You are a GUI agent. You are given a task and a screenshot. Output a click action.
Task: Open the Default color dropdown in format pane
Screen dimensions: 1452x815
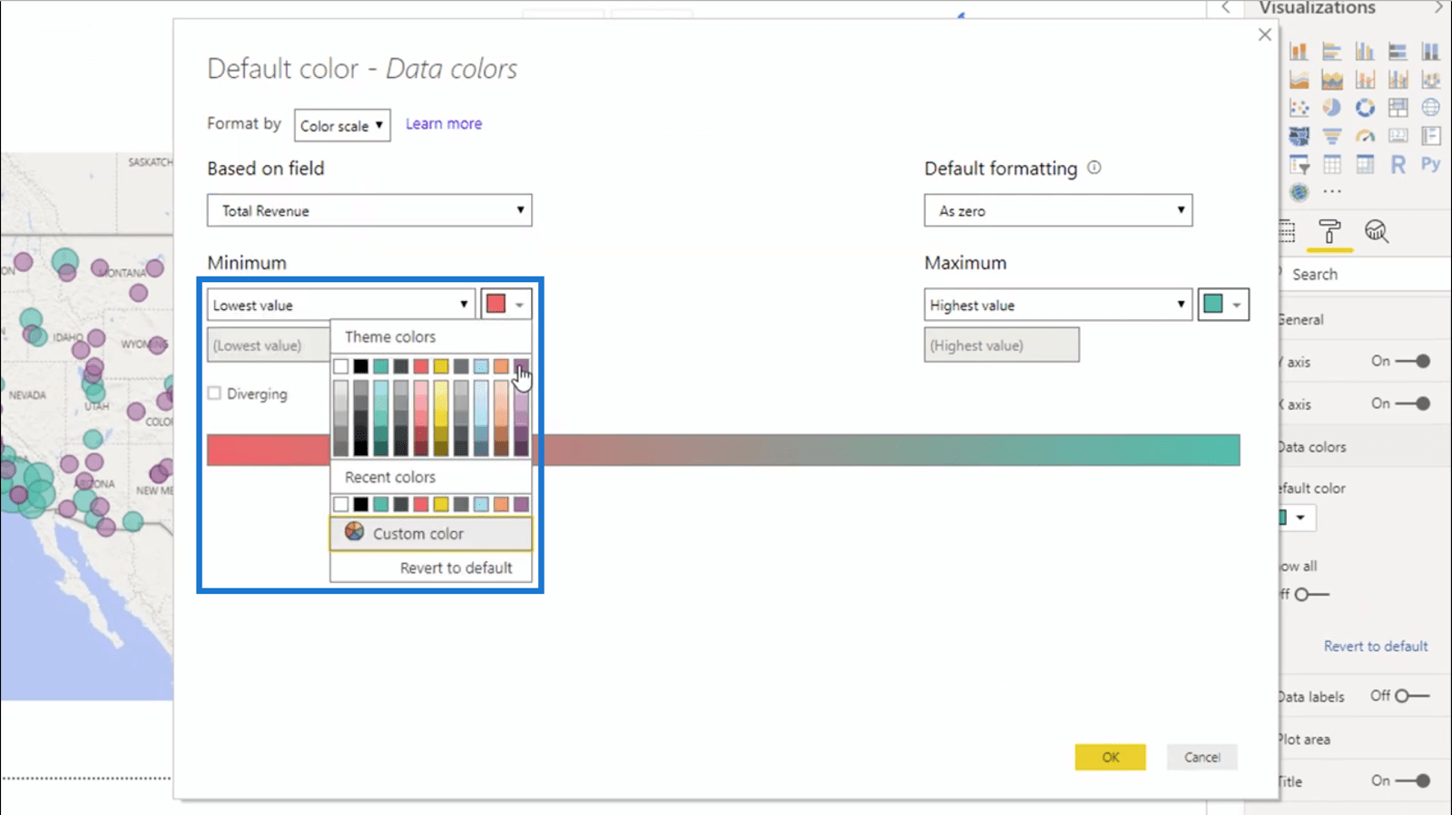pyautogui.click(x=1297, y=518)
